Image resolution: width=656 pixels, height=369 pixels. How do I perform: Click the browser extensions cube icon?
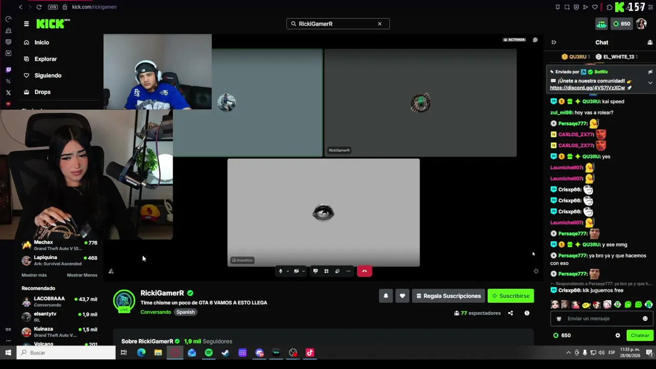point(609,7)
